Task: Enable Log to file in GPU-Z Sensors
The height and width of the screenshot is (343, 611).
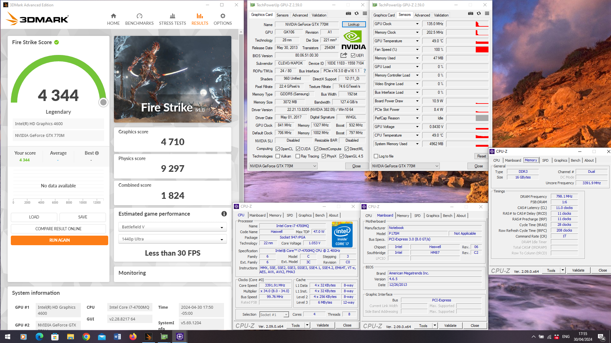Action: click(x=376, y=156)
